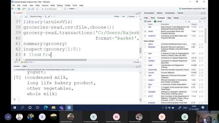
Task: Toggle Source on Save checkbox
Action: point(29,16)
